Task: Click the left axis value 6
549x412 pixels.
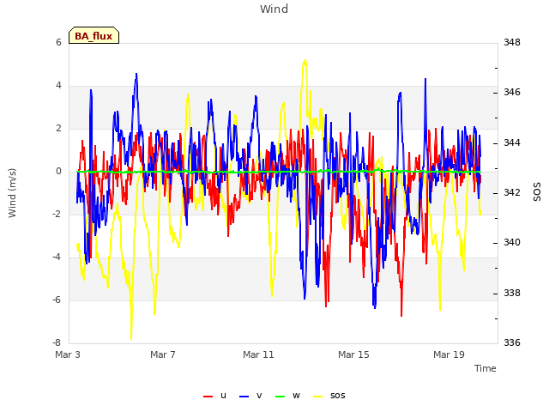Action: (58, 42)
